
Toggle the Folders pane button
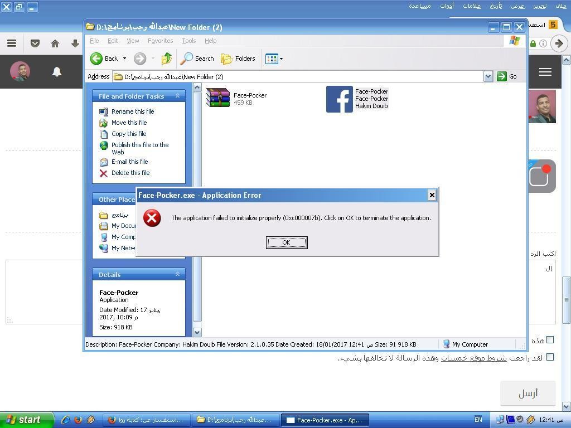coord(238,59)
